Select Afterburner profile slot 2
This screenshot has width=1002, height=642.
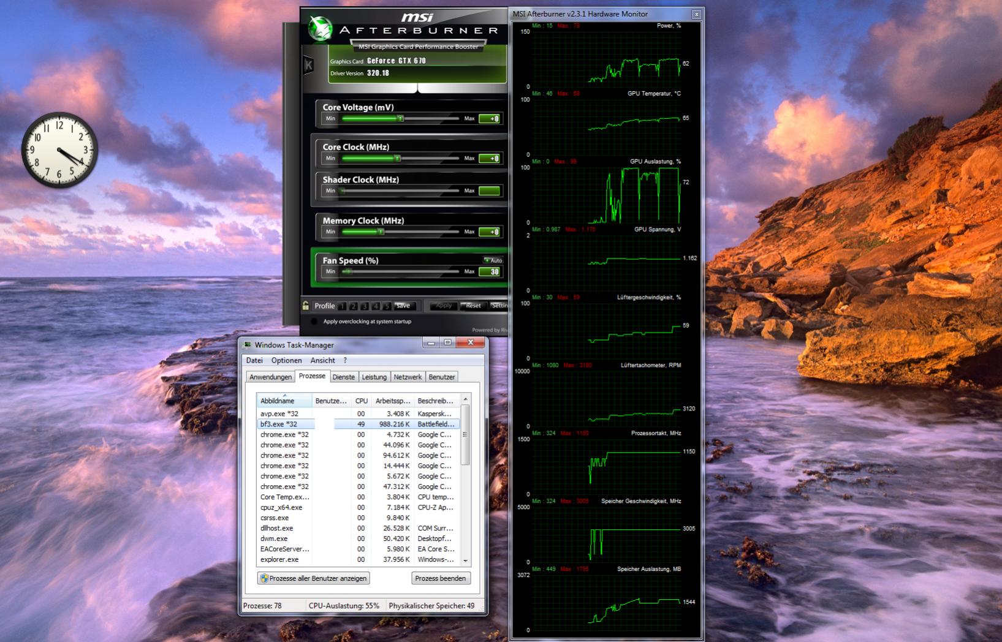click(353, 306)
